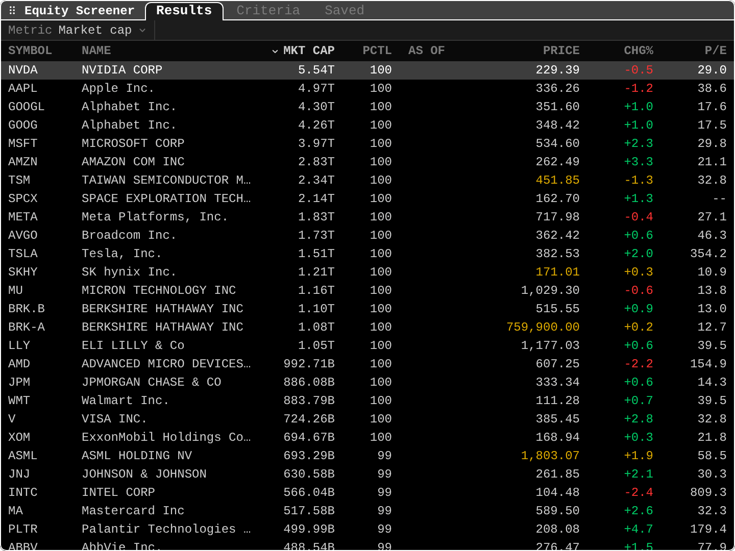Open the Metric Market cap dropdown

pyautogui.click(x=77, y=30)
